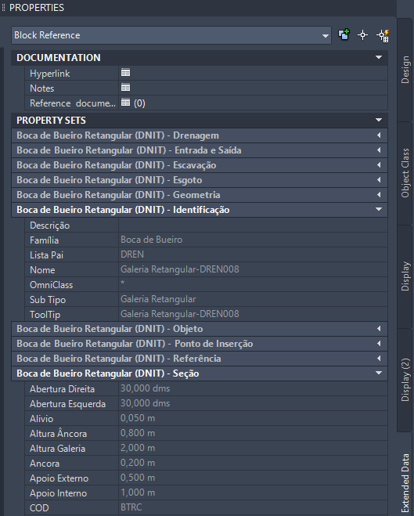Click the Família property label
Screen dimensions: 414x516
pos(44,240)
